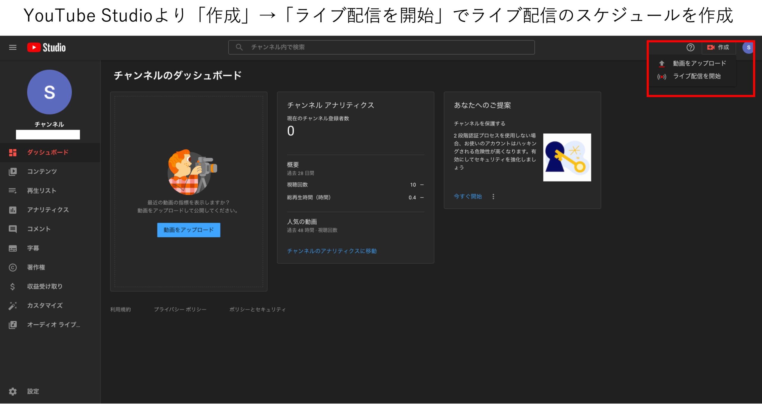
Task: Click the channel search input field
Action: coord(381,47)
